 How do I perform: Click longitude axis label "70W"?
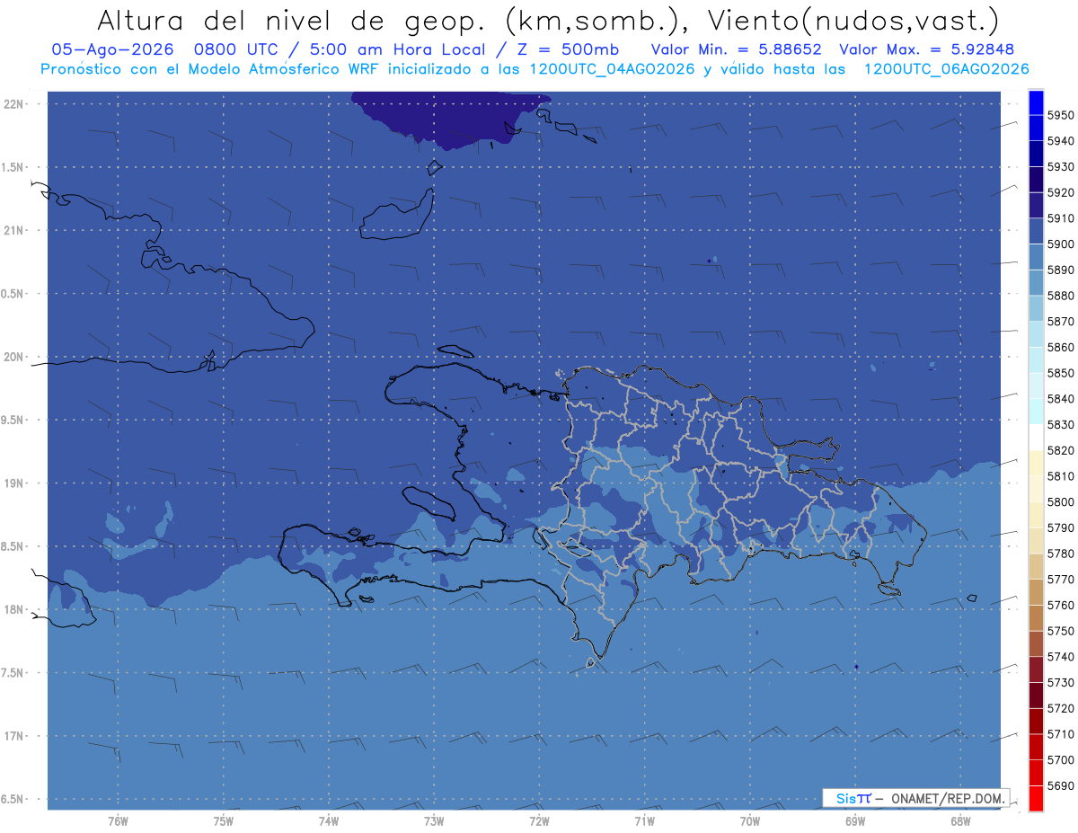(x=750, y=820)
